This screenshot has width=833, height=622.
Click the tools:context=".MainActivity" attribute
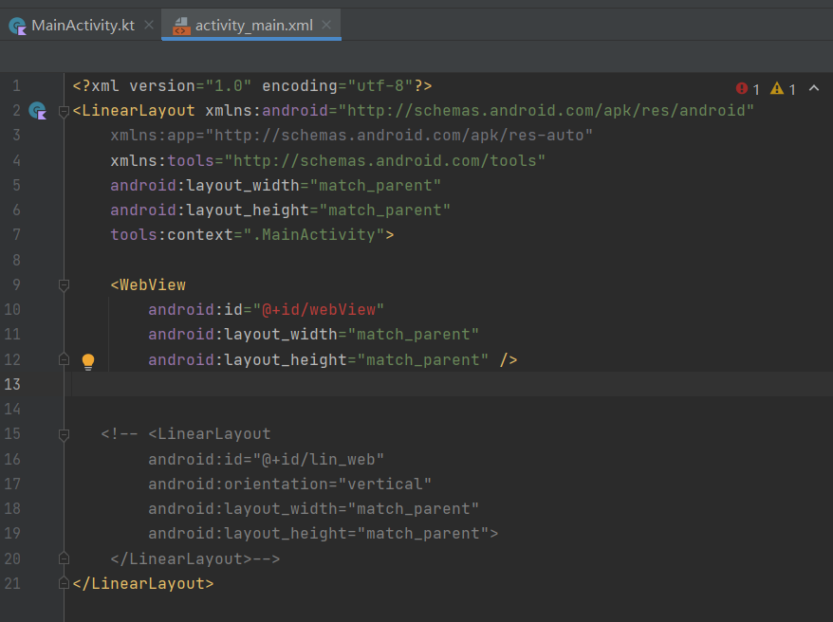248,234
